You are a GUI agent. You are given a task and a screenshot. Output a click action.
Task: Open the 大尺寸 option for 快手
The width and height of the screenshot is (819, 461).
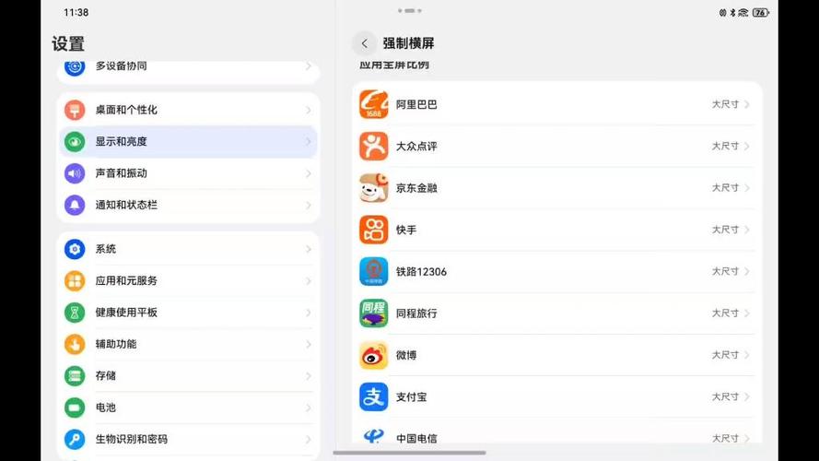(731, 230)
